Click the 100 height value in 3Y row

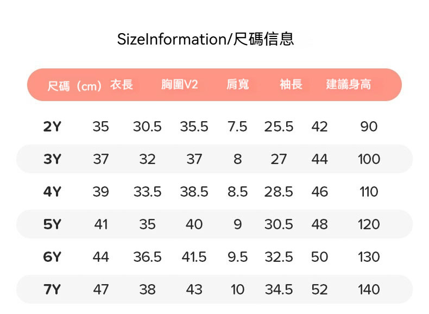point(369,159)
